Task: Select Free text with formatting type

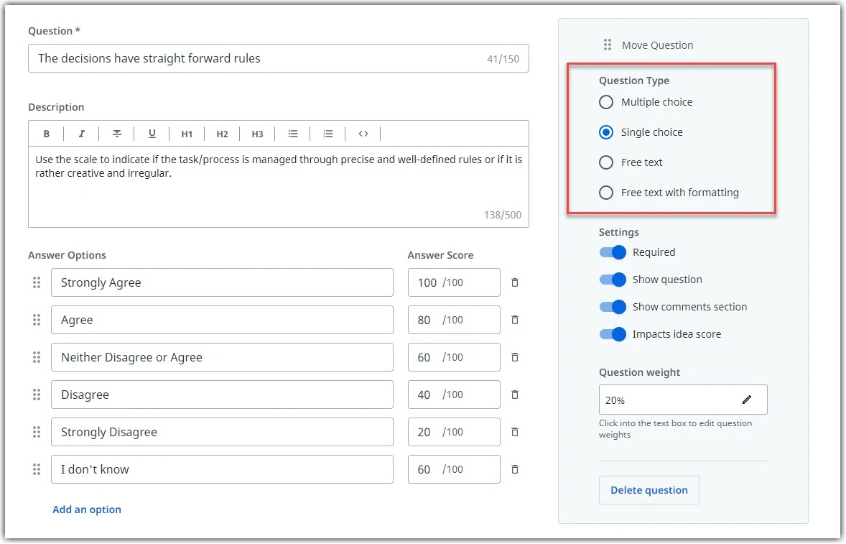Action: [x=606, y=193]
